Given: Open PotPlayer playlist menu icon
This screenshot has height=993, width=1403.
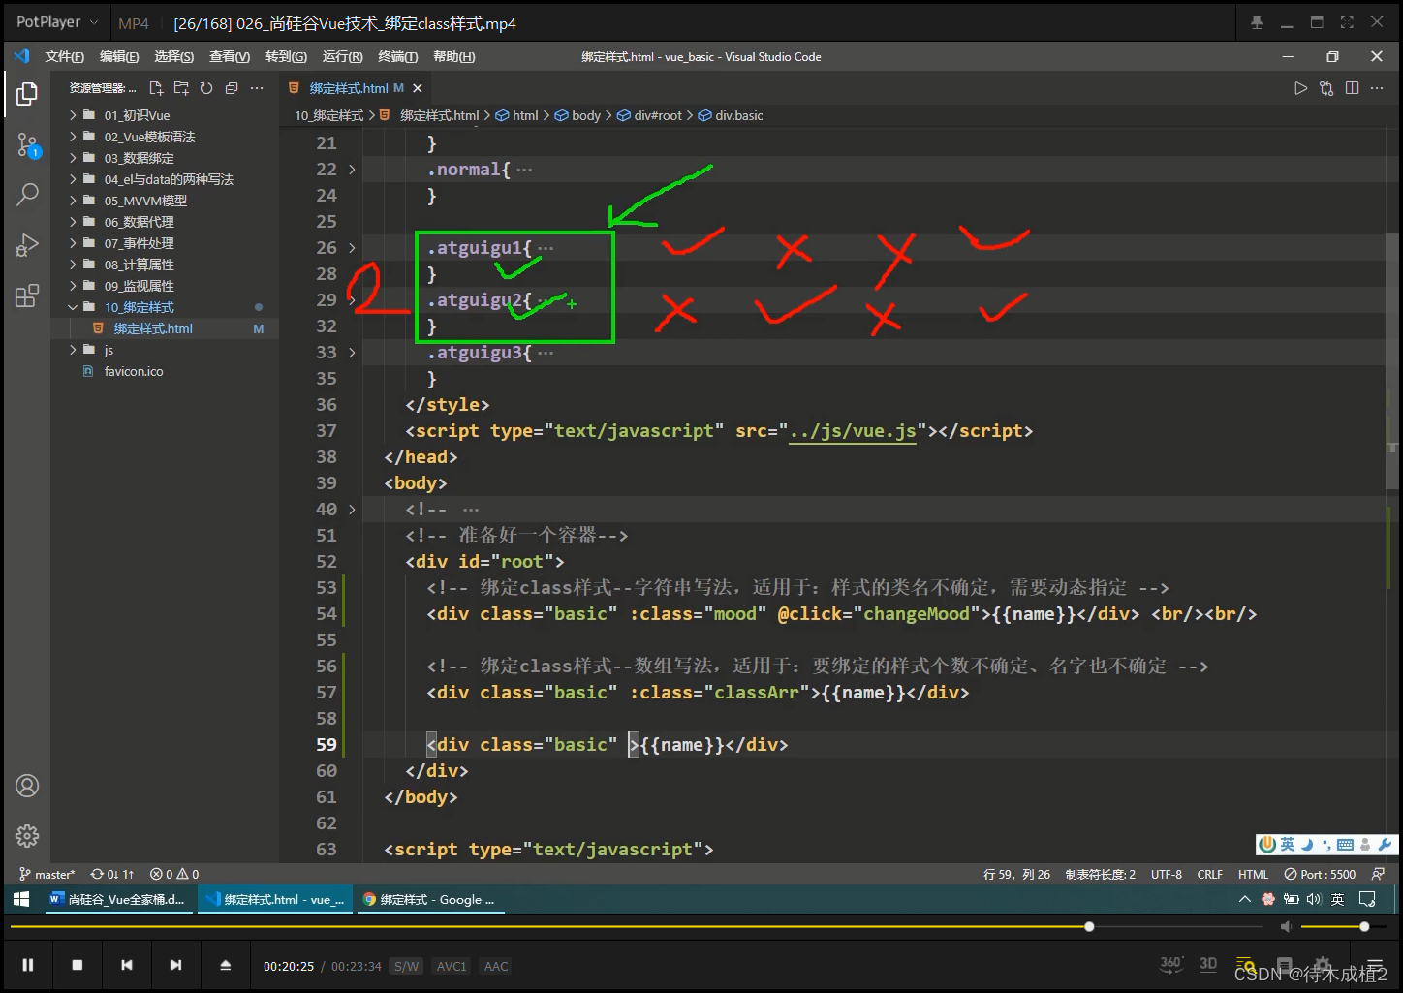Looking at the screenshot, I should pyautogui.click(x=1373, y=965).
